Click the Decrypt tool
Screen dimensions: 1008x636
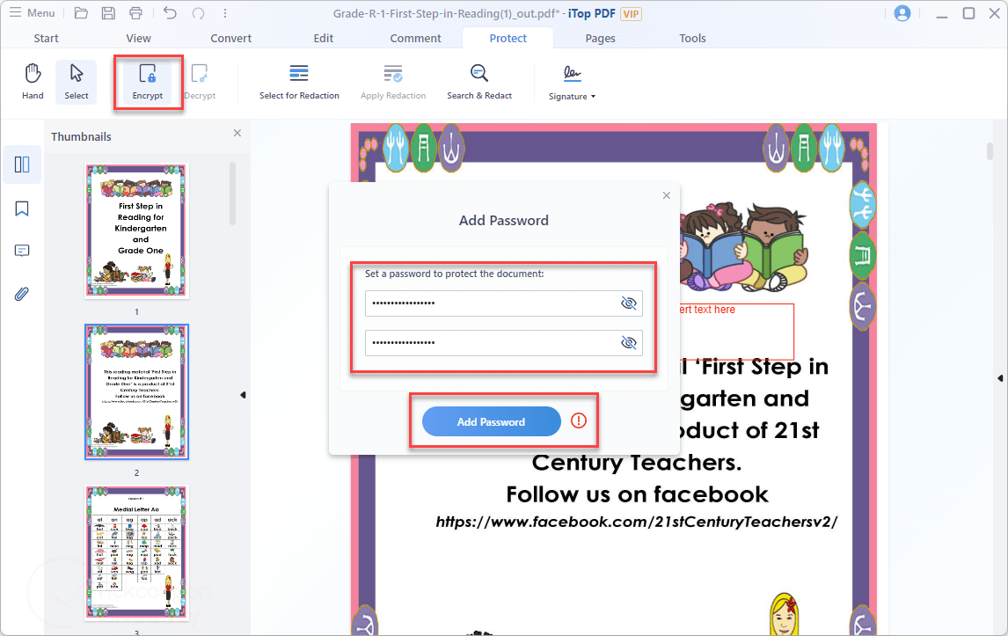coord(200,81)
